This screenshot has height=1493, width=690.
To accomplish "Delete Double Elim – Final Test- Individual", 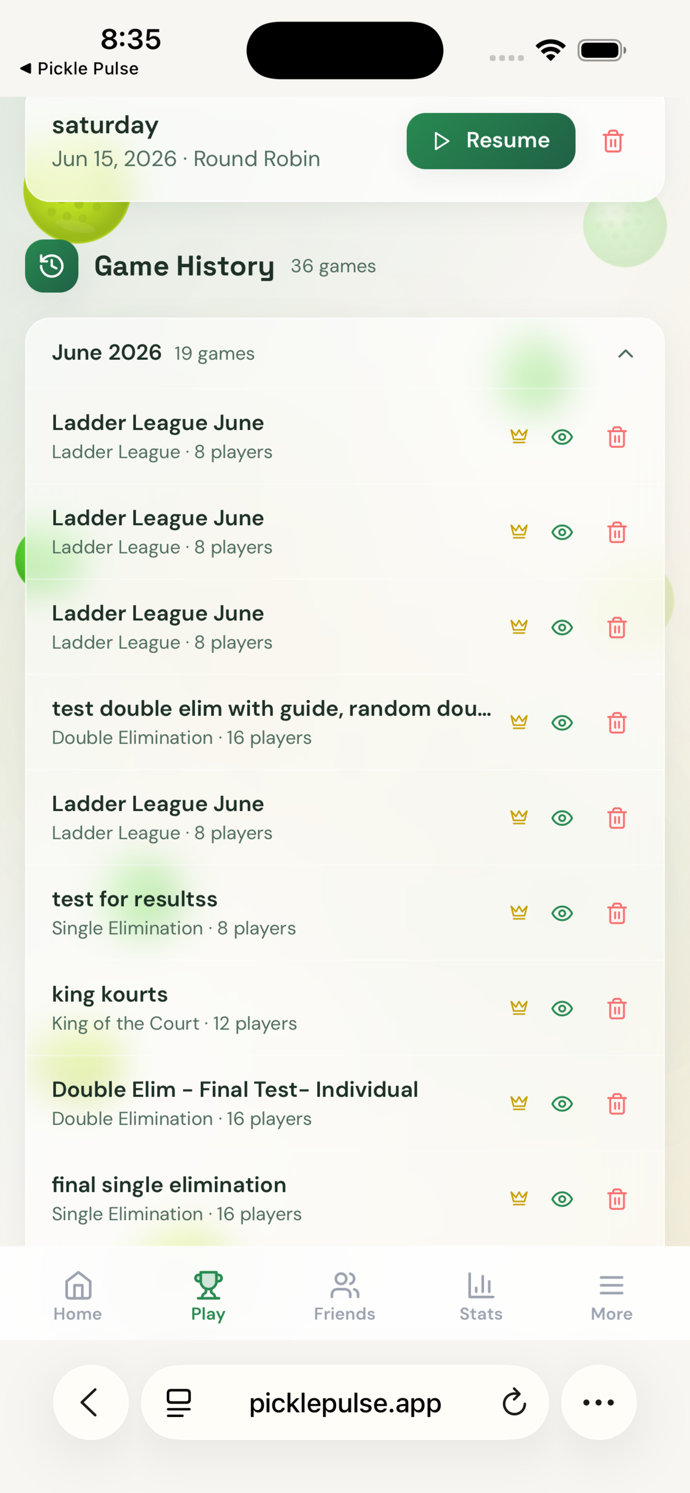I will tap(617, 1104).
